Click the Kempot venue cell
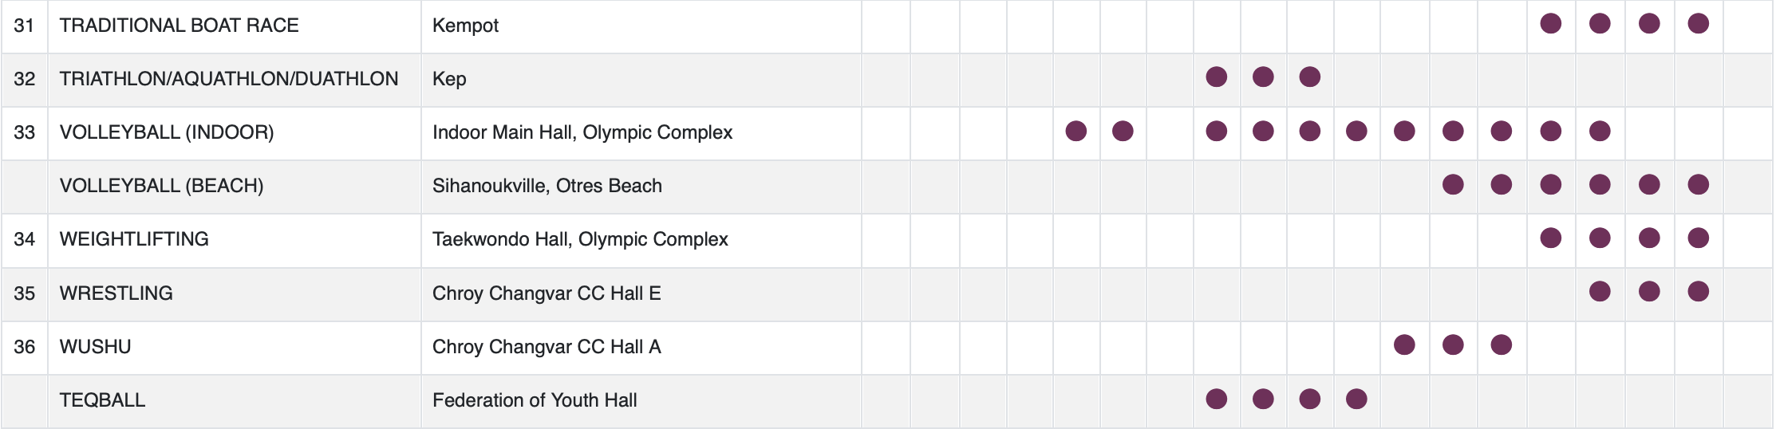Screen dimensions: 1776x429 click(x=465, y=26)
